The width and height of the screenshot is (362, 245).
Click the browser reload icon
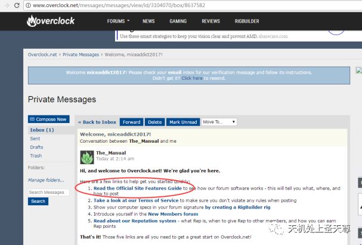coord(17,5)
